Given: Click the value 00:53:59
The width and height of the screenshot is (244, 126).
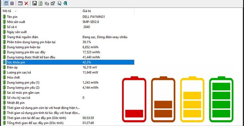Looking at the screenshot, I should coord(88,118).
